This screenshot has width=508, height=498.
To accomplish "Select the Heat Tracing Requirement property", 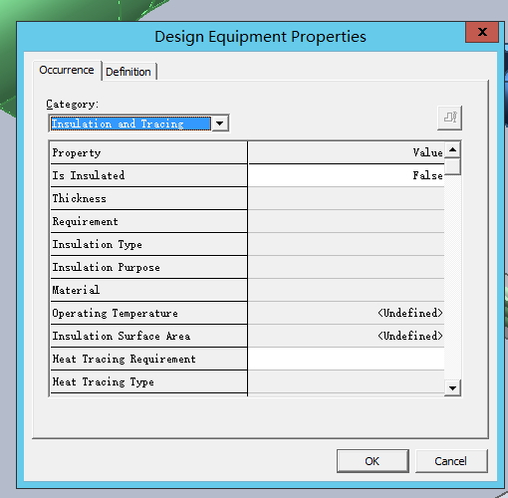I will 148,359.
